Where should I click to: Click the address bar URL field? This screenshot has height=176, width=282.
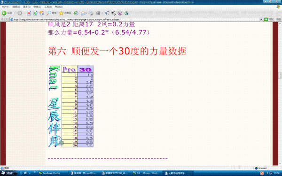click(136, 19)
